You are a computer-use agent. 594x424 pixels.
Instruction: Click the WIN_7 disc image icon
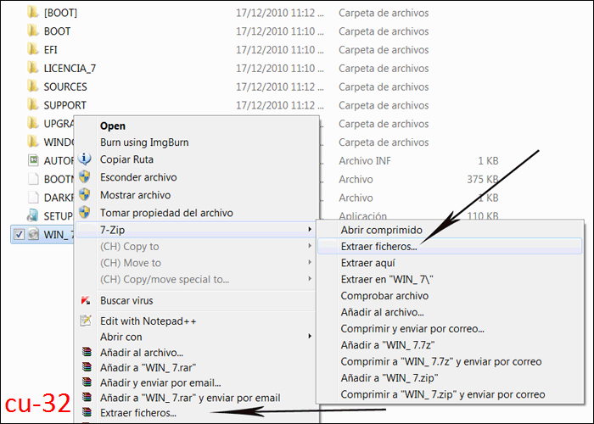coord(33,234)
